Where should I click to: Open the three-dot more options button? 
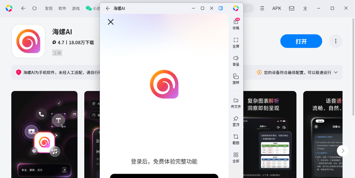(336, 41)
